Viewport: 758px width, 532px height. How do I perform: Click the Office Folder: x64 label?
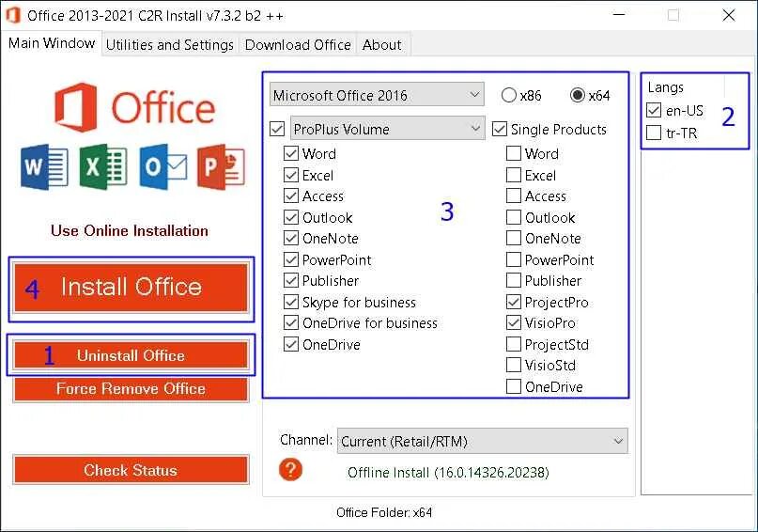tap(384, 512)
